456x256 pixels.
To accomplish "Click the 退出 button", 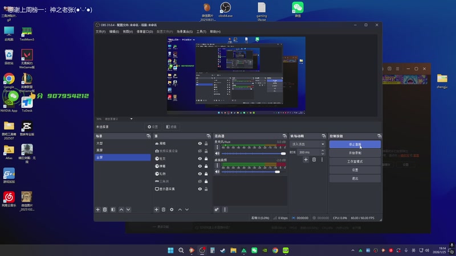I will [355, 179].
